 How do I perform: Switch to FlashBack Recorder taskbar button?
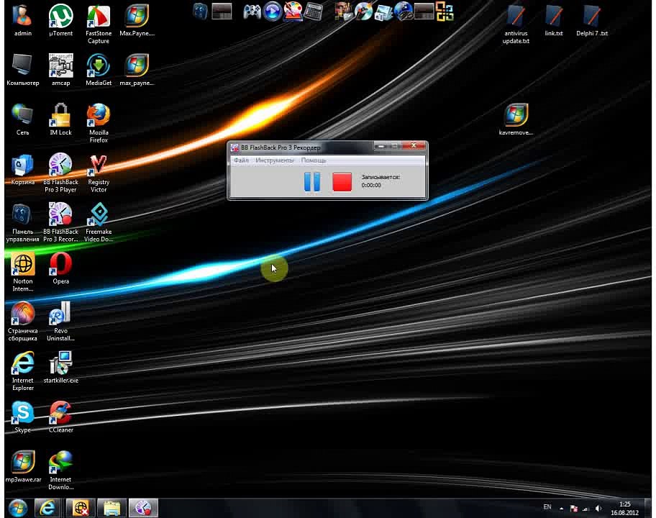143,508
